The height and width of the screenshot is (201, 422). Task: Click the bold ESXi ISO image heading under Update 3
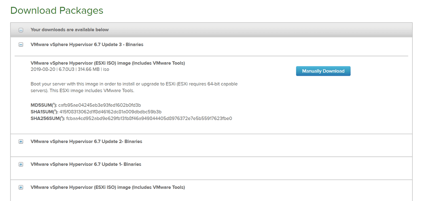(108, 63)
